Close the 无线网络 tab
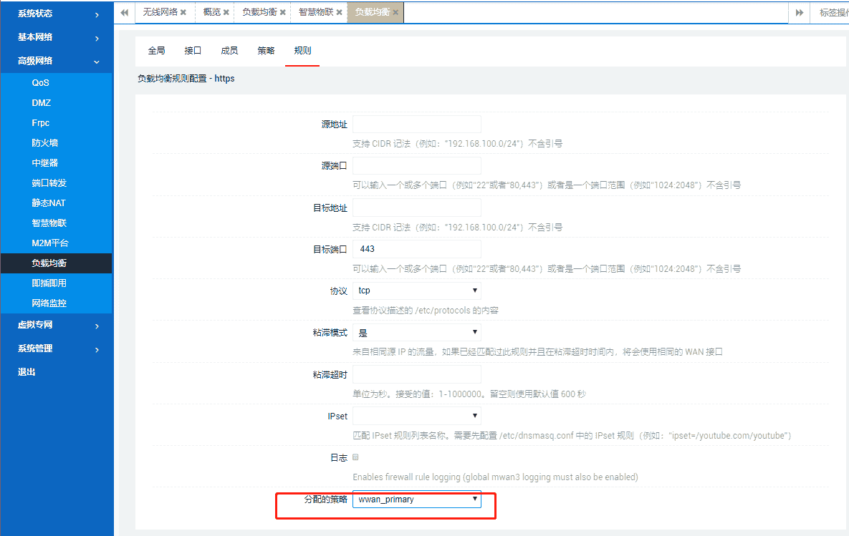The image size is (849, 536). click(183, 12)
